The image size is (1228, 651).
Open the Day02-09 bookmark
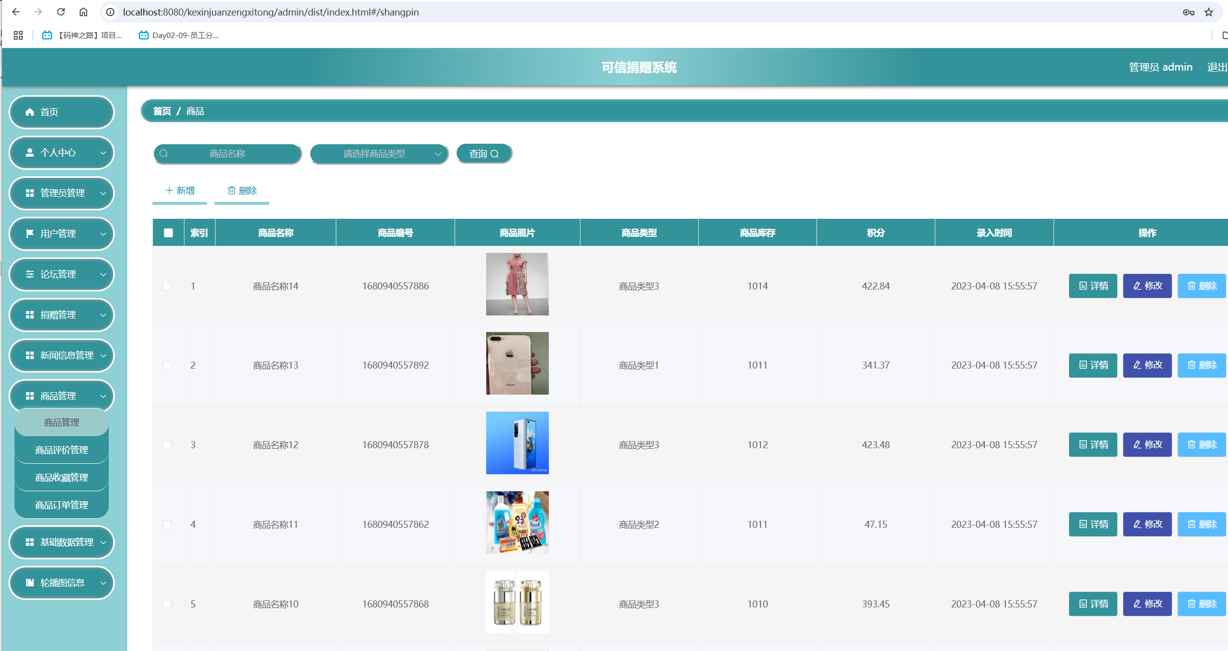pos(179,35)
